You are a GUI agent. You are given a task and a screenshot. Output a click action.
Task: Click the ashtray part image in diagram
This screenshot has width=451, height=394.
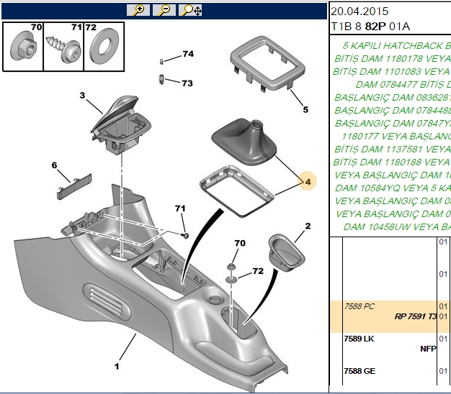[121, 125]
